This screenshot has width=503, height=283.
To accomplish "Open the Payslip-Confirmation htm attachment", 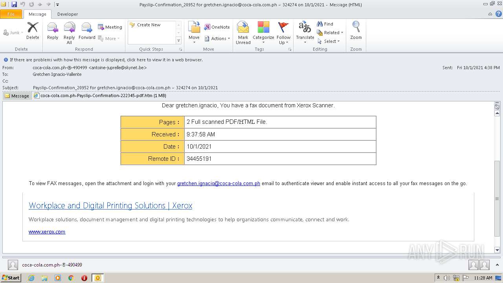I will click(100, 96).
